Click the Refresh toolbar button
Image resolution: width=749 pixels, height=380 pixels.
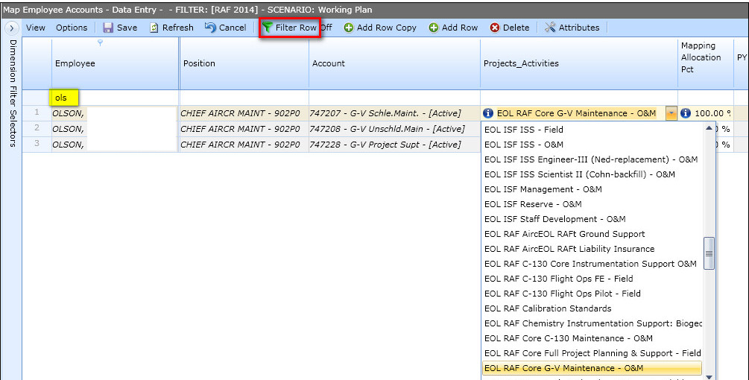[171, 28]
